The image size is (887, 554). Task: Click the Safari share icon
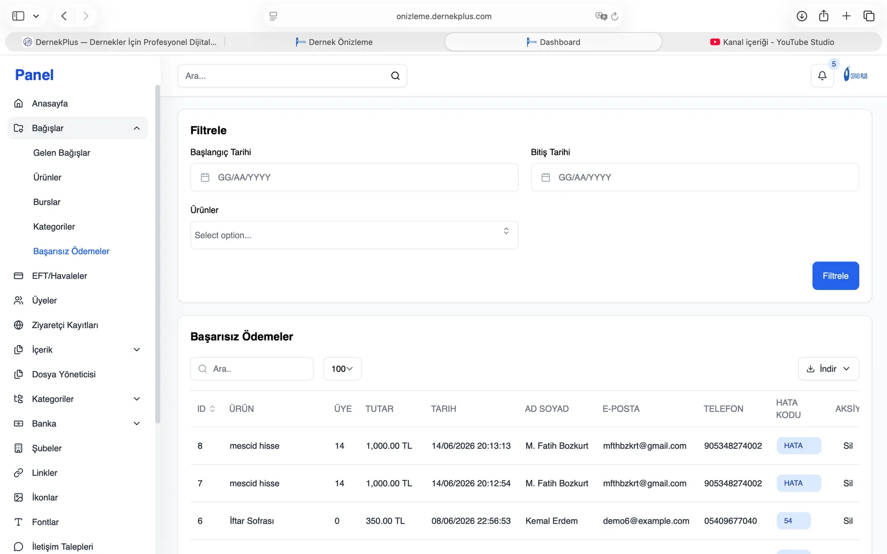tap(824, 16)
